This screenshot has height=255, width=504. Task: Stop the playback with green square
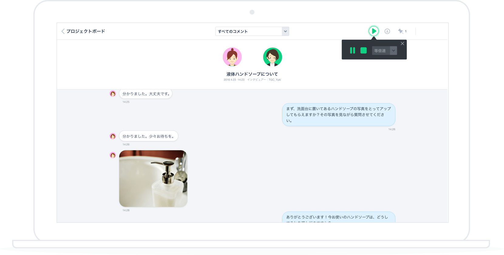click(363, 50)
